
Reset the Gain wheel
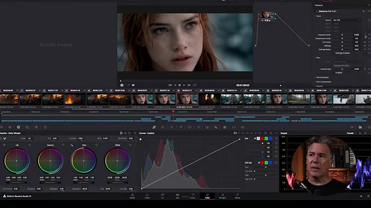click(x=97, y=145)
